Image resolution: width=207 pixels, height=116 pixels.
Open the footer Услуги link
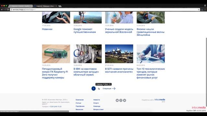point(96,103)
